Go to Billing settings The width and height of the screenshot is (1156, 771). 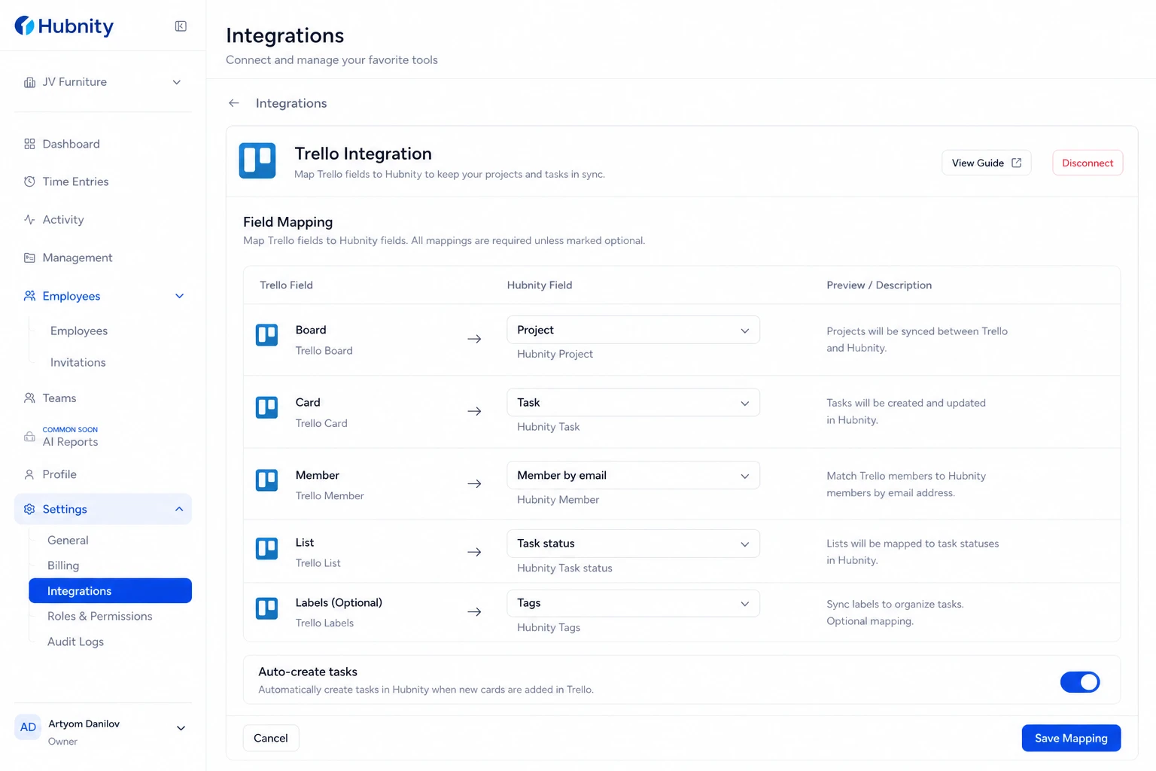pyautogui.click(x=63, y=565)
